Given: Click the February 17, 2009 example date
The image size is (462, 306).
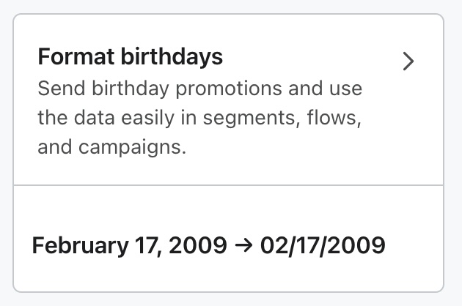Looking at the screenshot, I should pyautogui.click(x=129, y=245).
